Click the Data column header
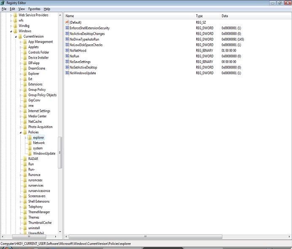The height and width of the screenshot is (249, 292). click(x=225, y=16)
